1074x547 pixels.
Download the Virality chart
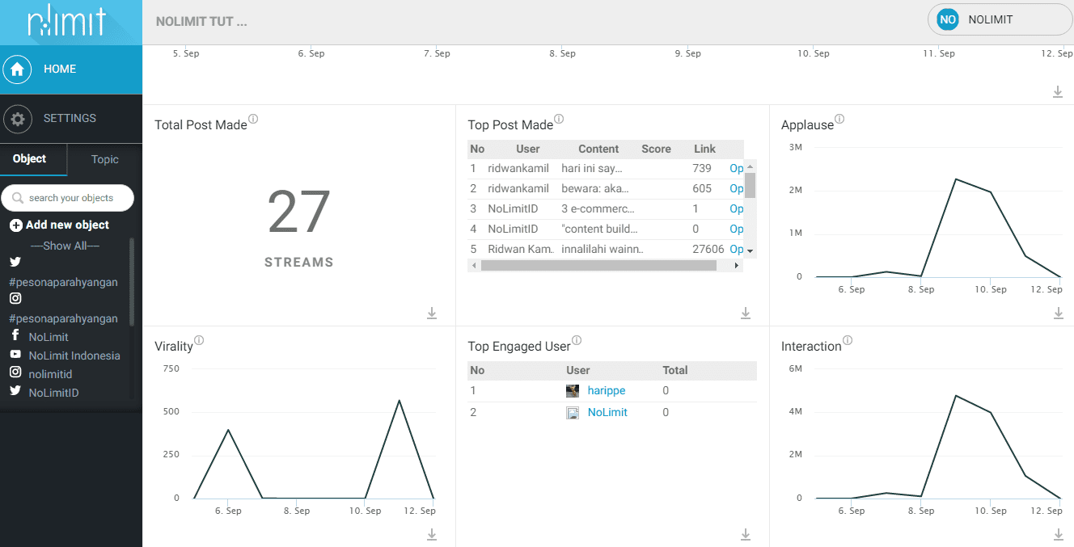pos(432,534)
